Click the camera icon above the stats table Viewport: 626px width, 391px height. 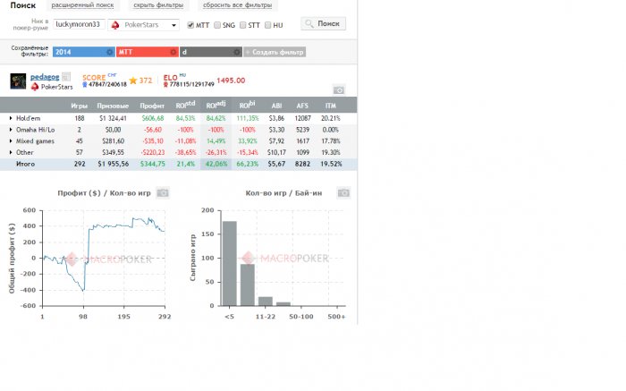(x=339, y=90)
